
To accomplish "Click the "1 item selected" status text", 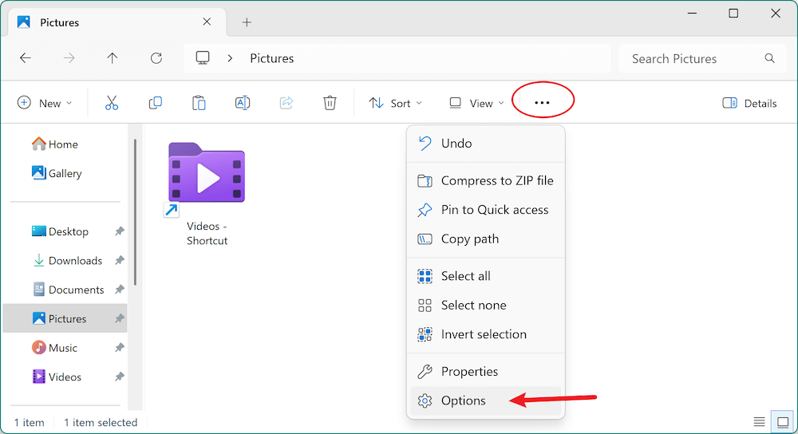I will point(101,422).
